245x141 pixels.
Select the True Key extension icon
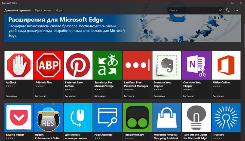pos(226,117)
